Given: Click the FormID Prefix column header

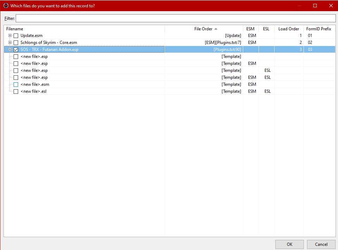Looking at the screenshot, I should point(318,29).
